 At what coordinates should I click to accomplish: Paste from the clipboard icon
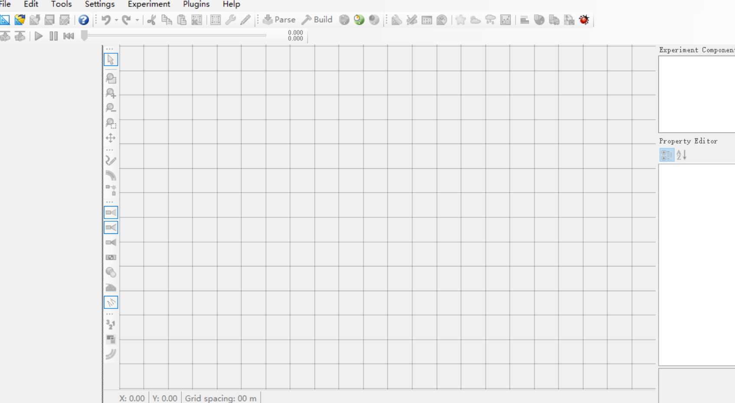182,20
